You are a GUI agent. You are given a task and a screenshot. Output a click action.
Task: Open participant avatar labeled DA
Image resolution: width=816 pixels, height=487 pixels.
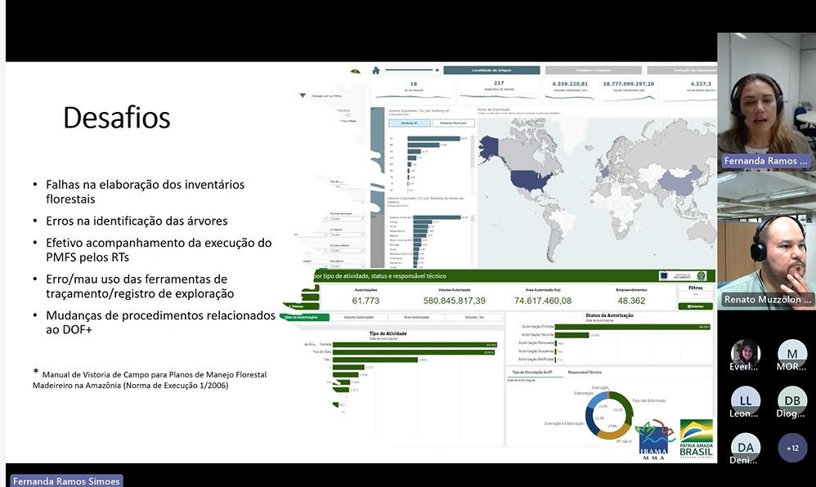tap(745, 447)
